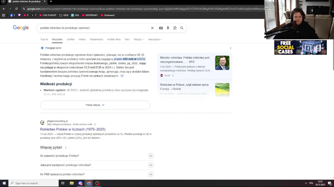Open the OLD\ bookmarks folder

click(64, 15)
